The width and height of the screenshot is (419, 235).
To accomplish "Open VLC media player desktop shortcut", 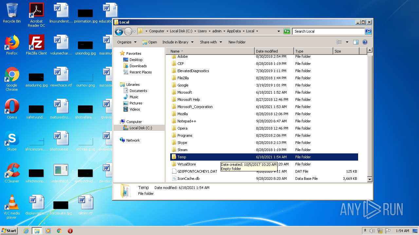I will pos(12,207).
